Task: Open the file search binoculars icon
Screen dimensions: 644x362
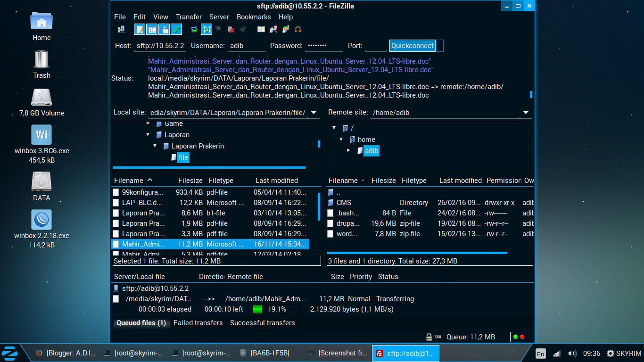Action: [297, 29]
